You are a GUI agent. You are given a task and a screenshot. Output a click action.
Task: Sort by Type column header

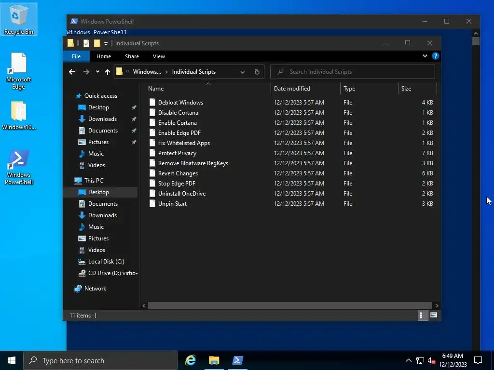click(369, 89)
